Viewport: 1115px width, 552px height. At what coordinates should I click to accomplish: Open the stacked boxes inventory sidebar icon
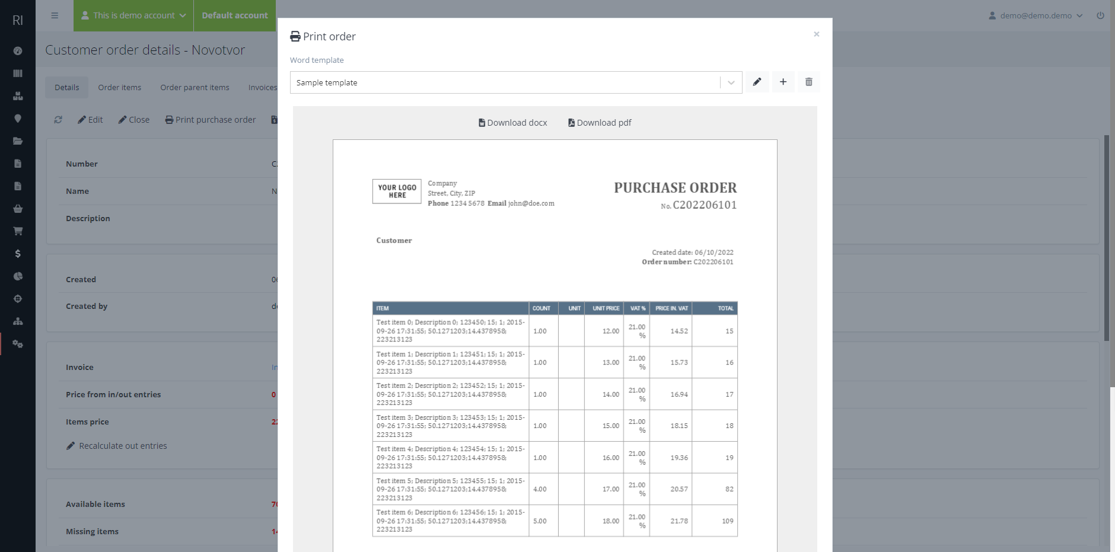click(x=18, y=96)
